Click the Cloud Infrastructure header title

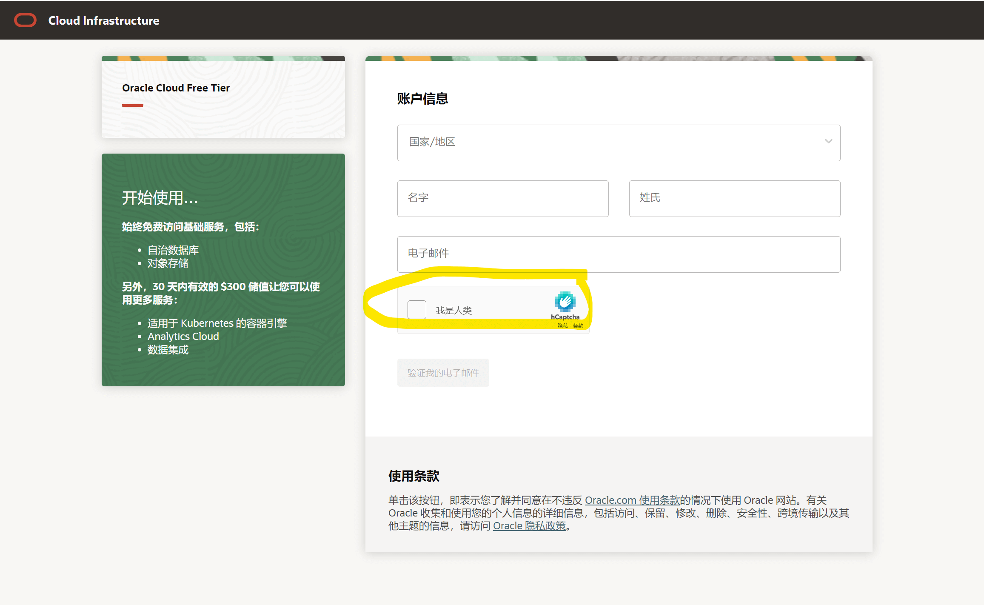coord(104,20)
